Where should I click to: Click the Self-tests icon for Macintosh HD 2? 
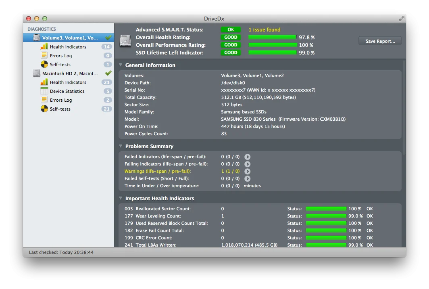44,109
